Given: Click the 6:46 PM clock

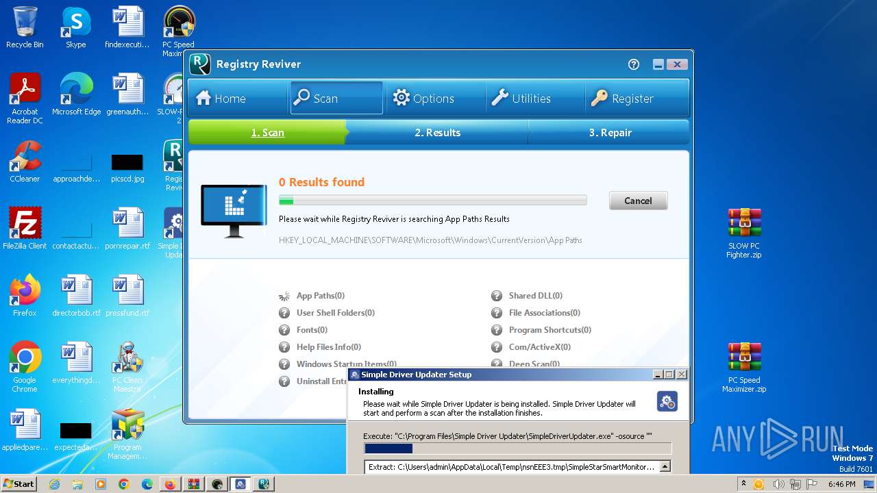Looking at the screenshot, I should (841, 484).
